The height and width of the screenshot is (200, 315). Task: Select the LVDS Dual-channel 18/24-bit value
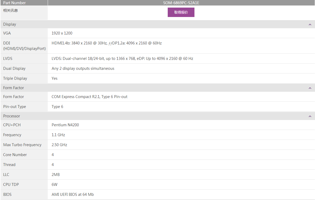coord(122,59)
